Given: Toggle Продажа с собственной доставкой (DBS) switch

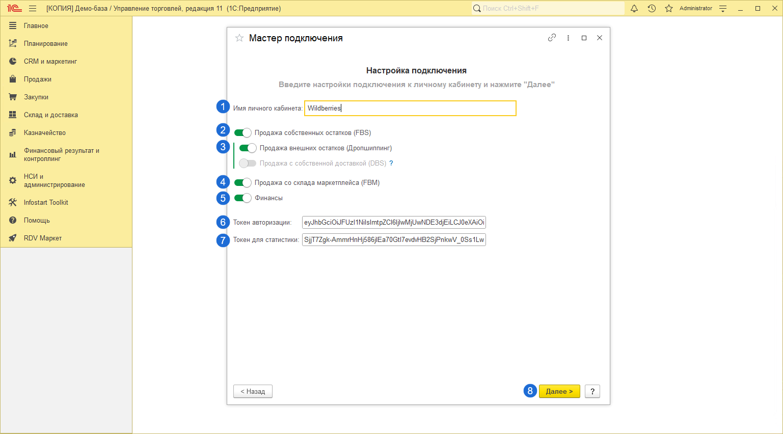Looking at the screenshot, I should click(248, 164).
